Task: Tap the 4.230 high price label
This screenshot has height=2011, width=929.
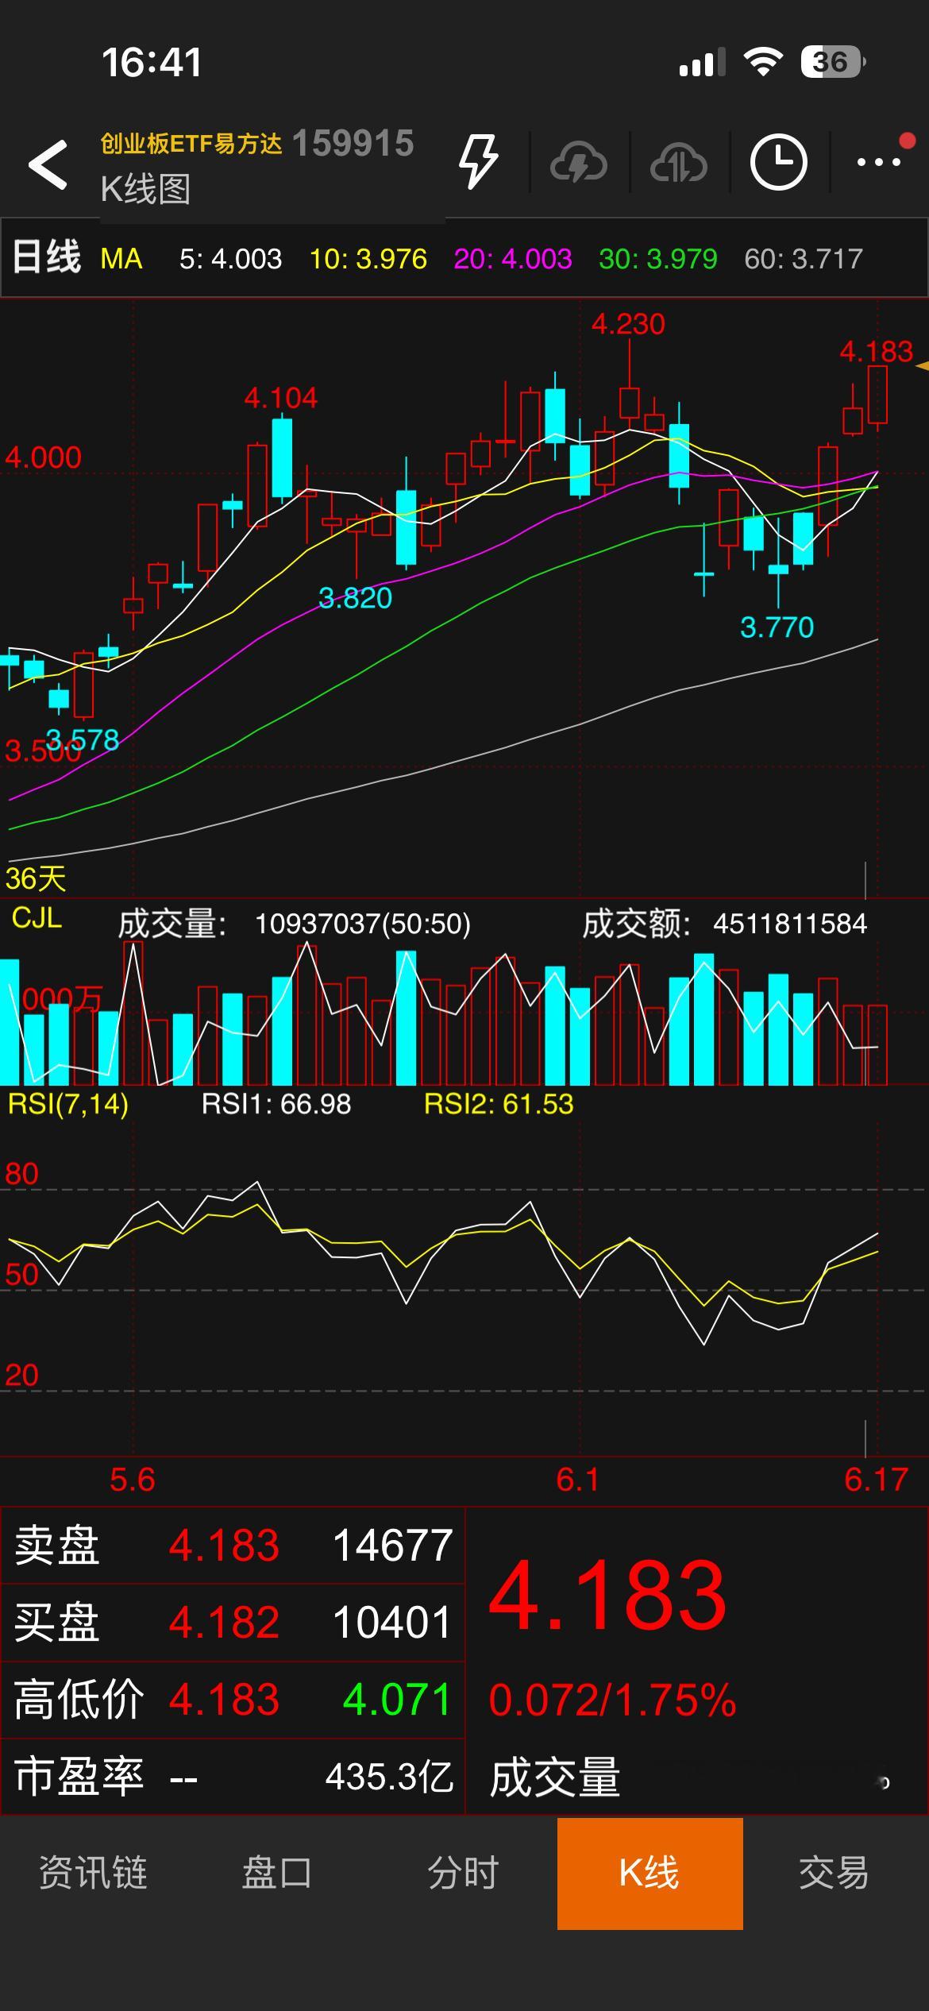Action: pos(628,324)
